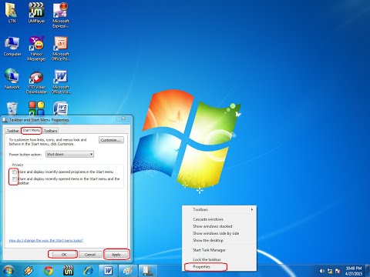Choose Show windows side by side
The height and width of the screenshot is (277, 370).
coord(220,233)
